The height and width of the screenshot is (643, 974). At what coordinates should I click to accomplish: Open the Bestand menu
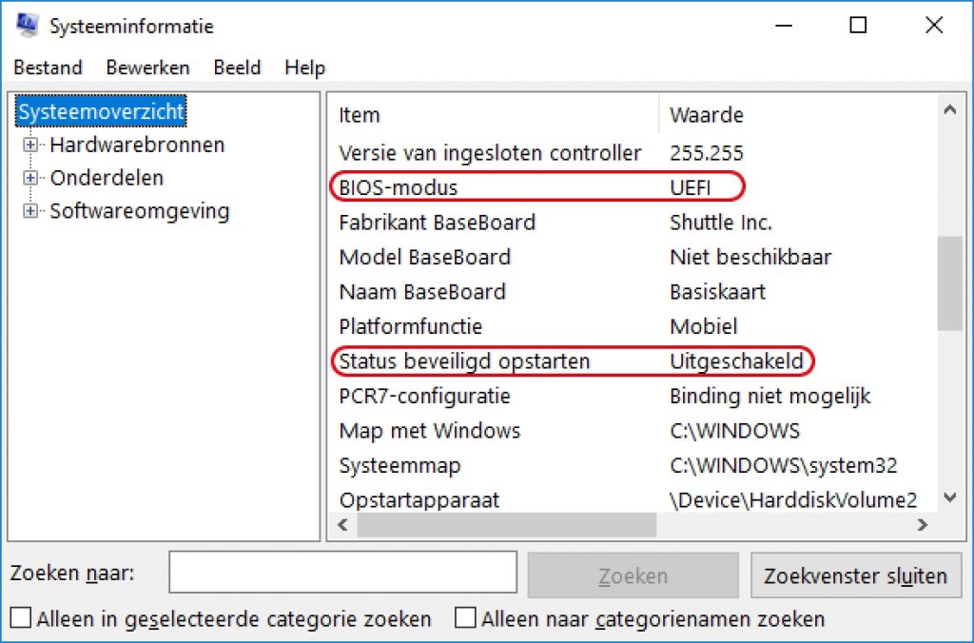click(48, 68)
